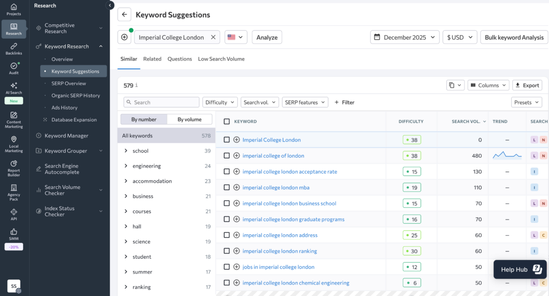Select the Similar tab

click(x=129, y=59)
